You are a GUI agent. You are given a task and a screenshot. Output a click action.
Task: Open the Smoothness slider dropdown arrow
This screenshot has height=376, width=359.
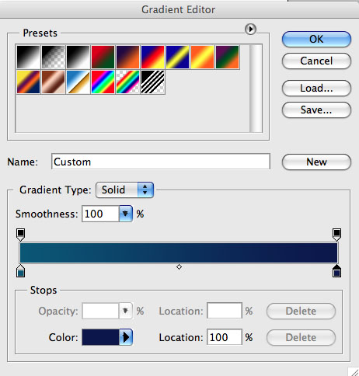126,214
